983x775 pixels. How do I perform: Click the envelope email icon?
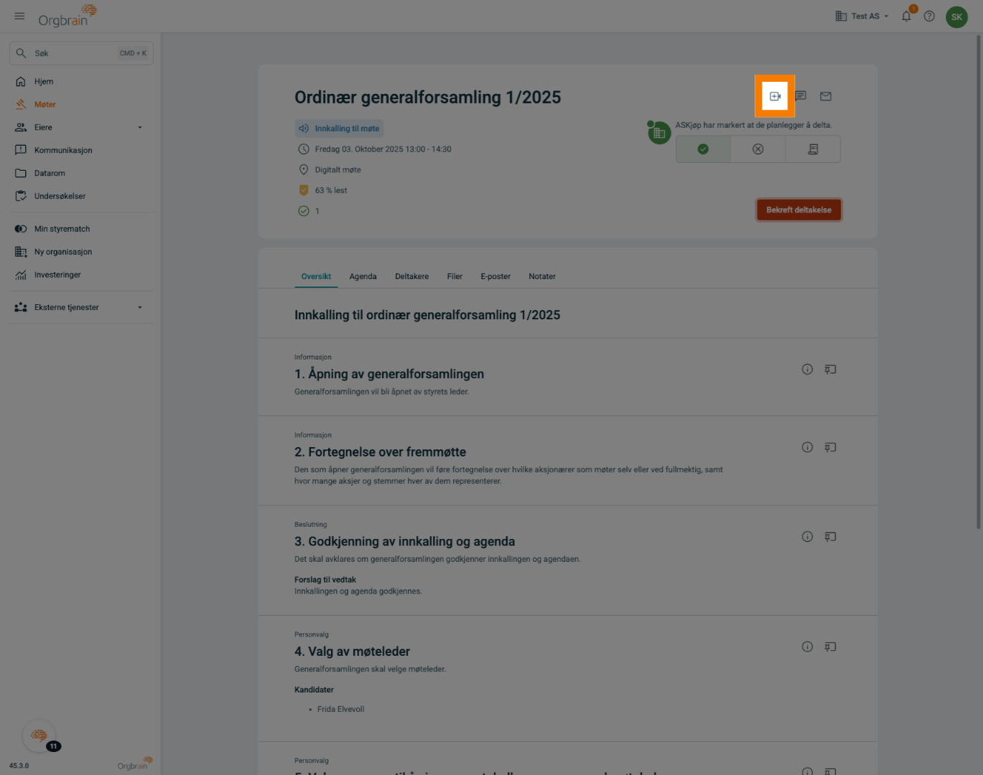pyautogui.click(x=826, y=96)
